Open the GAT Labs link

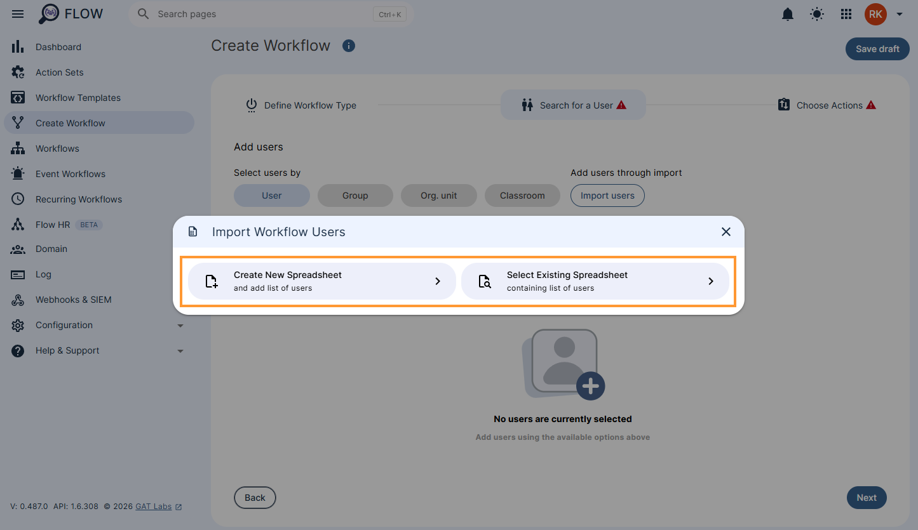click(x=154, y=507)
